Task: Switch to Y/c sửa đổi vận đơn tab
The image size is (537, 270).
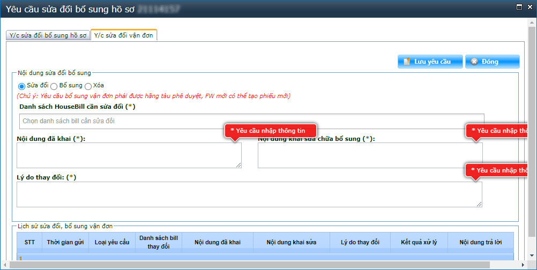Action: coord(124,35)
